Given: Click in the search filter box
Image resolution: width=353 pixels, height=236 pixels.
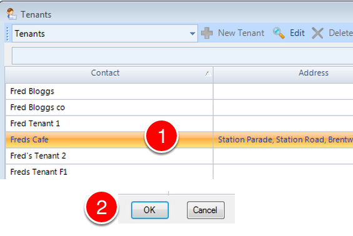Looking at the screenshot, I should coord(182,56).
